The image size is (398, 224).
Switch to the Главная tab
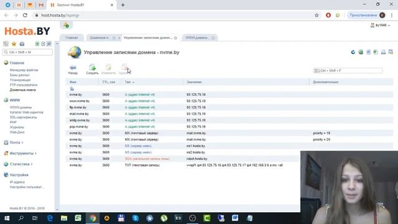72,37
